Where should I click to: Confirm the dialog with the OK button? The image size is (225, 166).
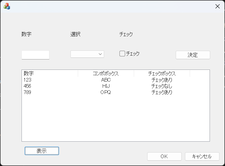[164, 156]
